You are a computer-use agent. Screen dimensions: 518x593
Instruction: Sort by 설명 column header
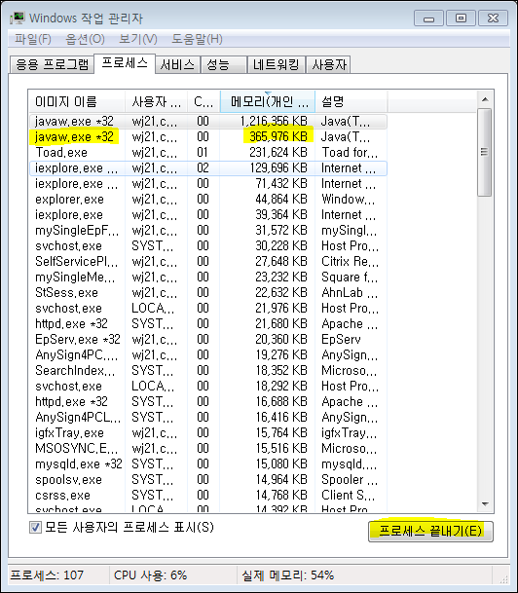point(351,101)
